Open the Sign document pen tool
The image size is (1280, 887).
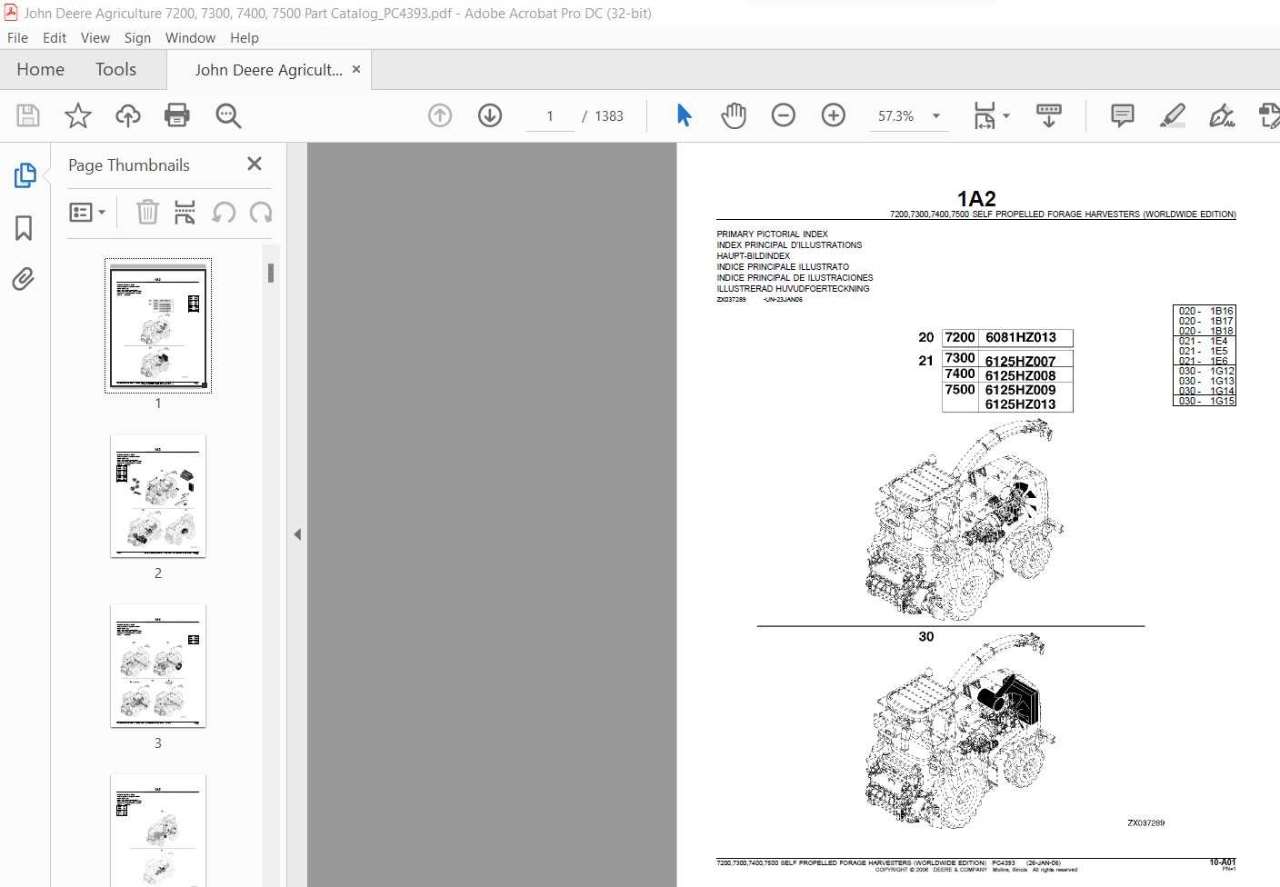[1222, 115]
